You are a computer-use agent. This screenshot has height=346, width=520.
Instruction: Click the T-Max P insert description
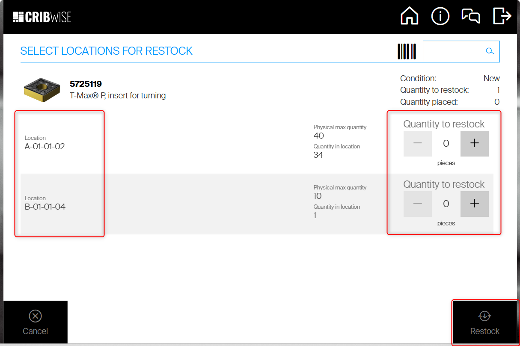pyautogui.click(x=118, y=95)
